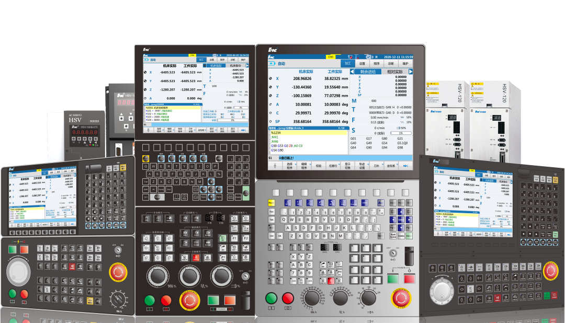The image size is (565, 323).
Task: Open the 诊断 tab on large screen
Action: pyautogui.click(x=391, y=63)
